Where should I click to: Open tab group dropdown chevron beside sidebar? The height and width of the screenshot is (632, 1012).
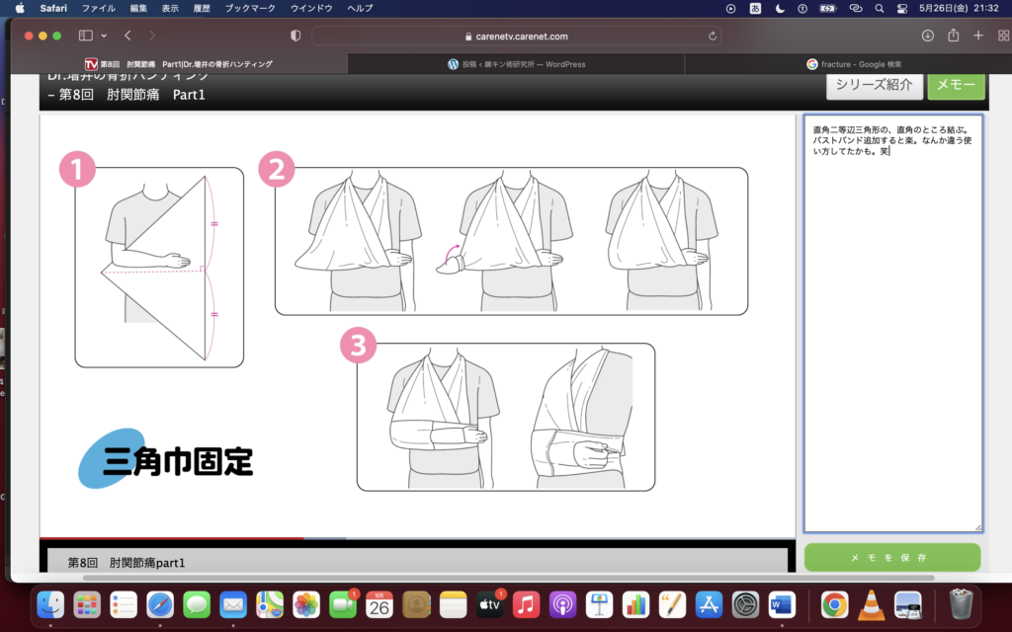(x=103, y=36)
